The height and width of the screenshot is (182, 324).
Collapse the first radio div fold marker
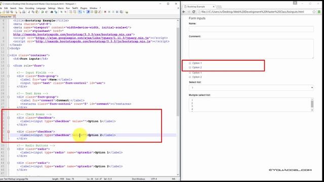[9, 149]
